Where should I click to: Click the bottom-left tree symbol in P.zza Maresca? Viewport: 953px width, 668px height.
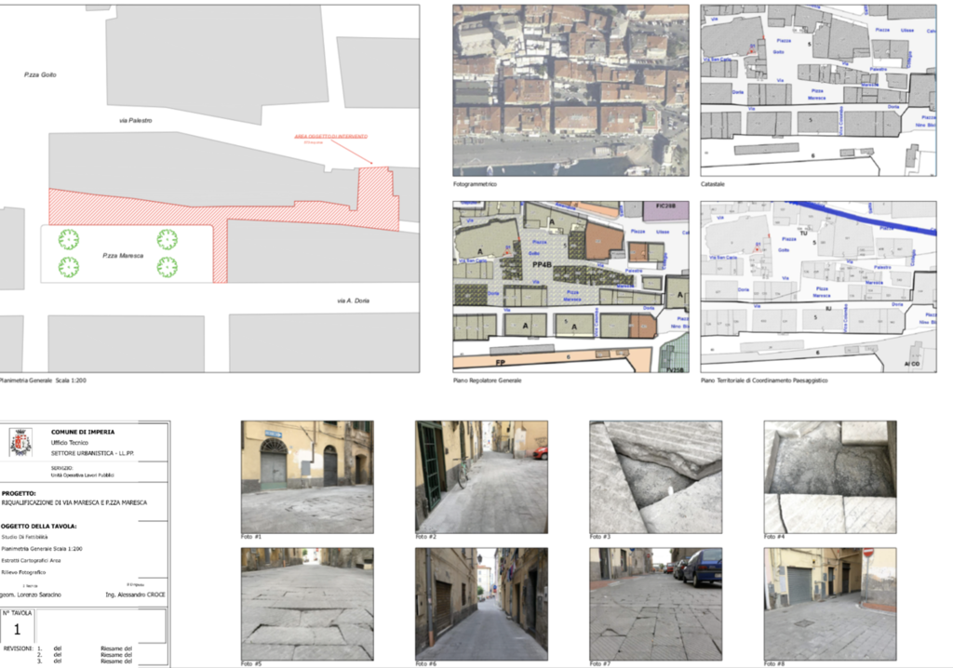pos(69,268)
